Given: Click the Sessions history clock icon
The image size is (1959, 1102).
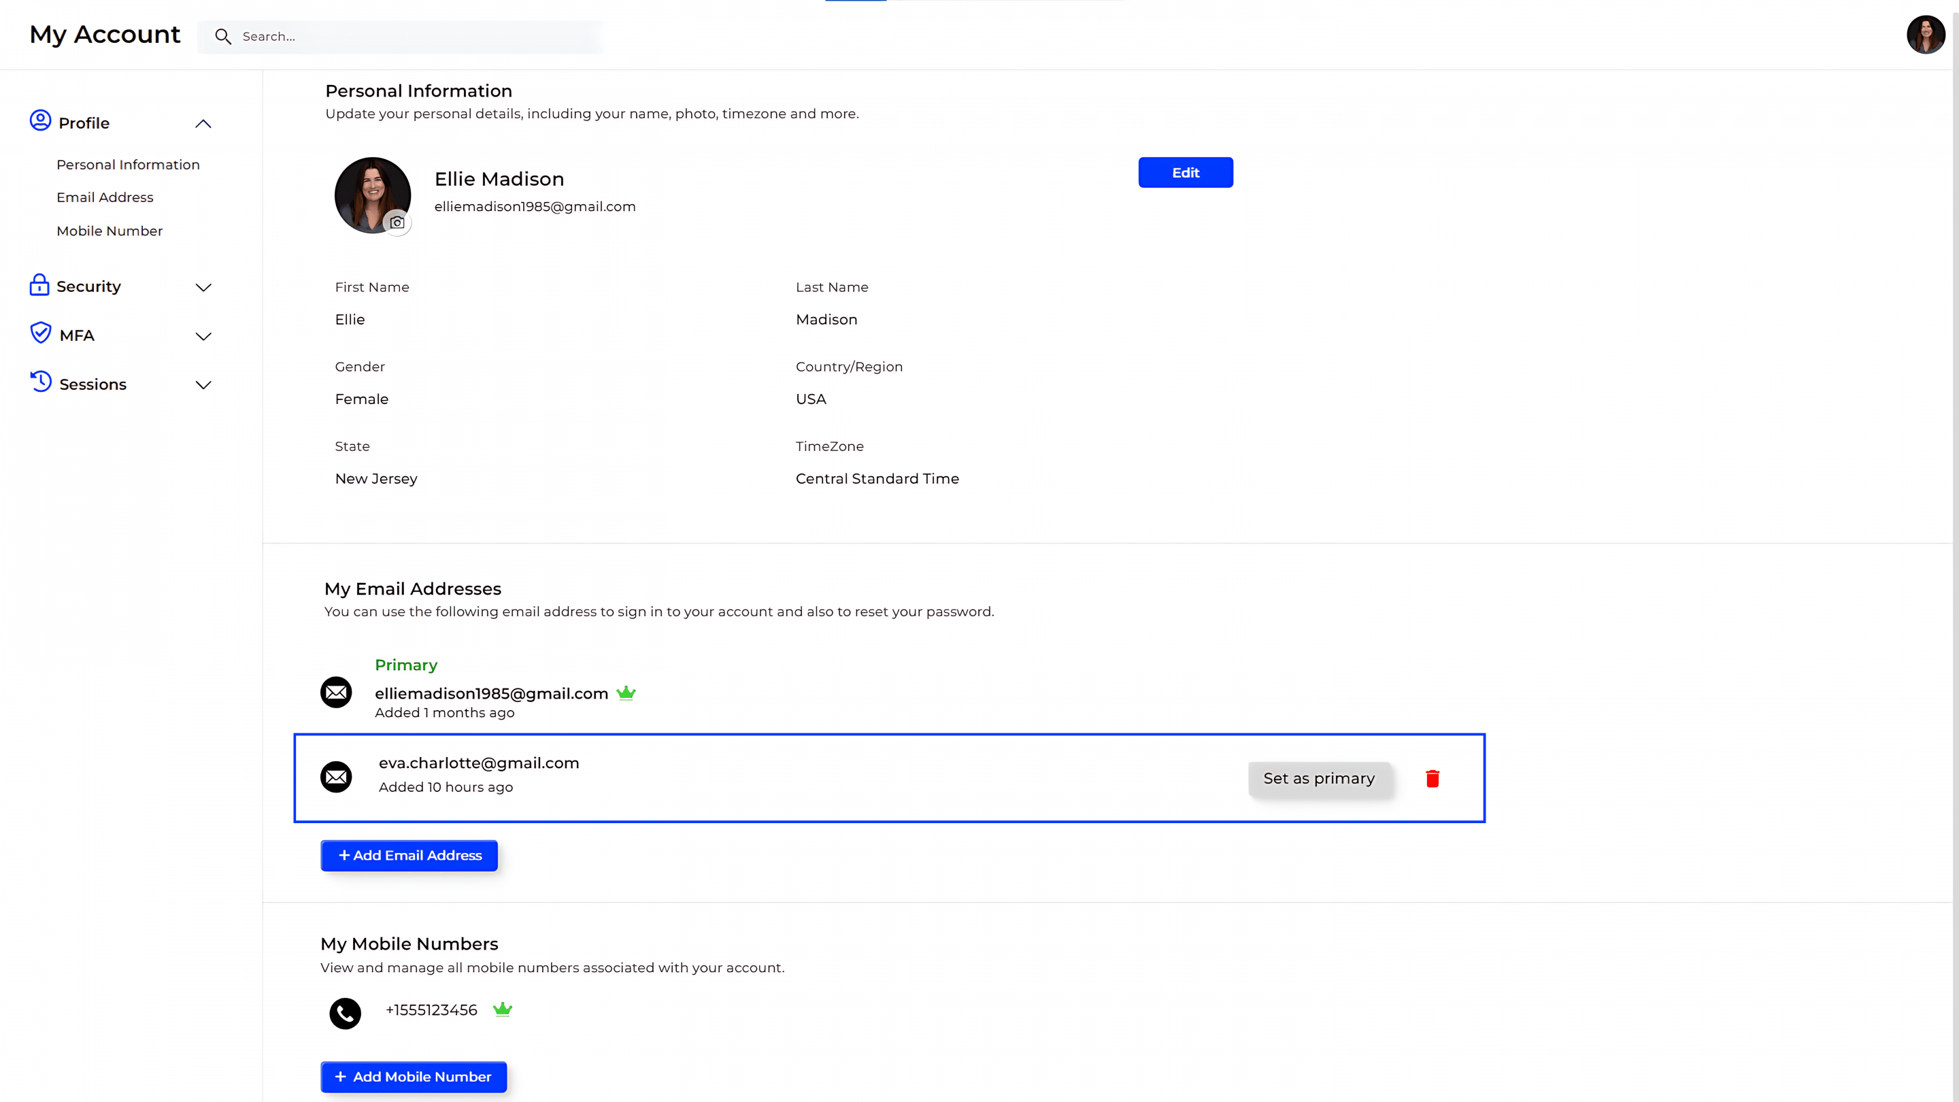Looking at the screenshot, I should 40,382.
